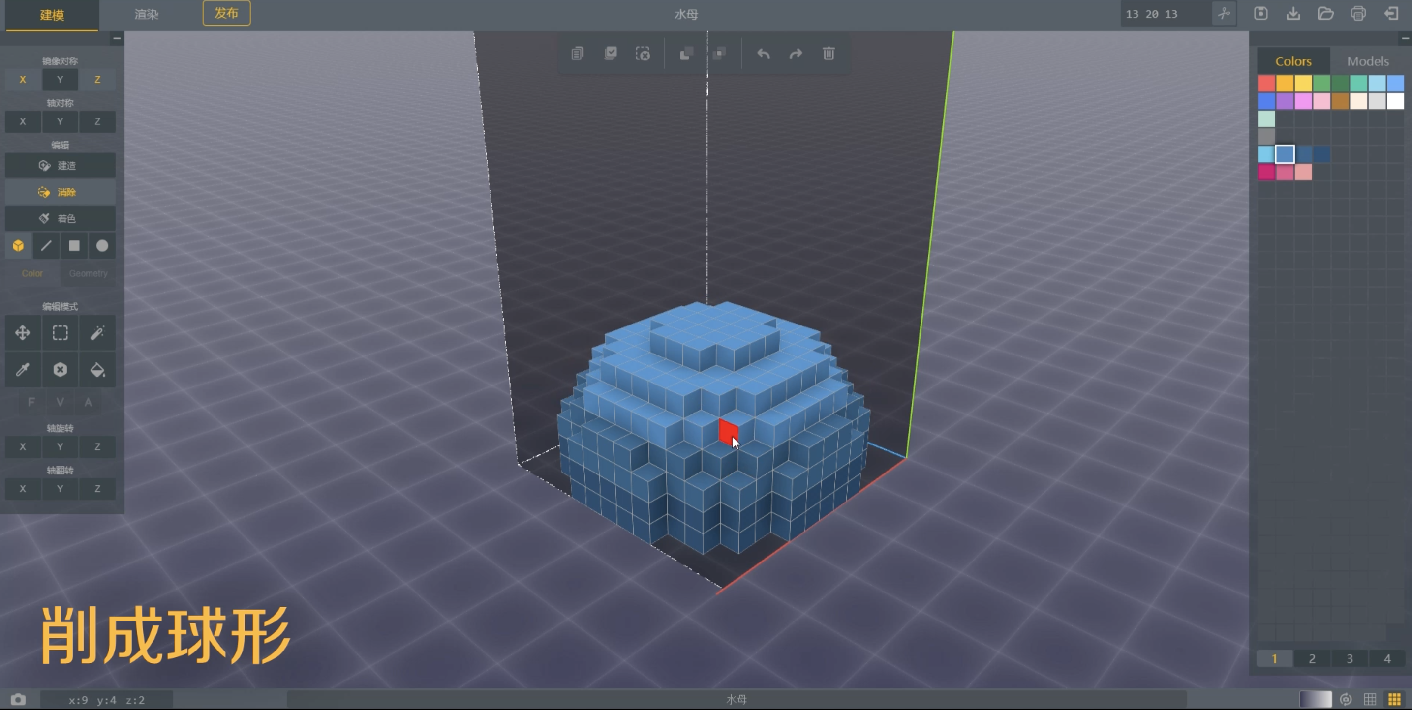Image resolution: width=1412 pixels, height=710 pixels.
Task: Select the circle shape tool
Action: pos(102,246)
